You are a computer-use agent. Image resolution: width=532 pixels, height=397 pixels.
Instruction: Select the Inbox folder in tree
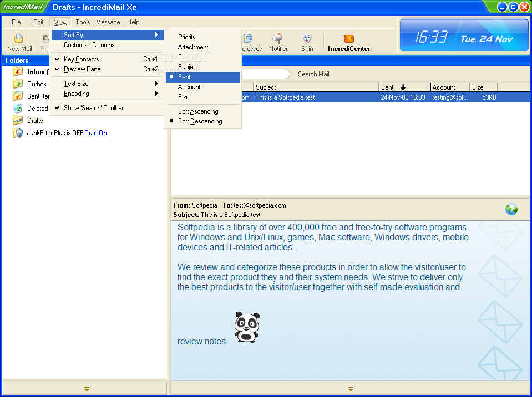[x=38, y=72]
